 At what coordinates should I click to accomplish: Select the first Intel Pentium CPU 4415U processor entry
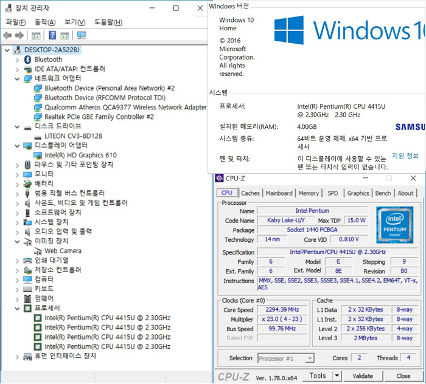(108, 318)
